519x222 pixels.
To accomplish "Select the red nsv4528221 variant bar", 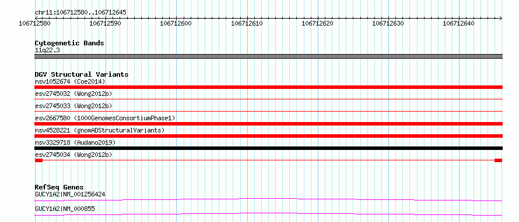I will (268, 136).
